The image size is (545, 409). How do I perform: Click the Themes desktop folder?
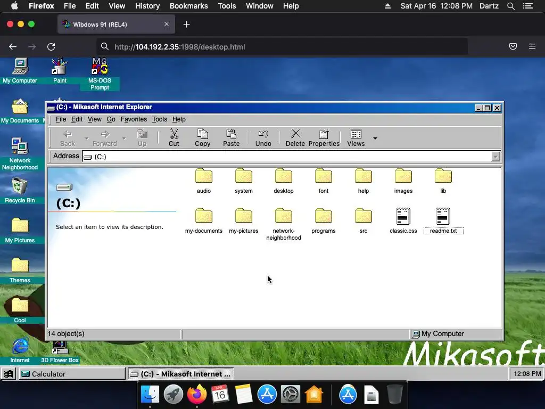pyautogui.click(x=20, y=270)
